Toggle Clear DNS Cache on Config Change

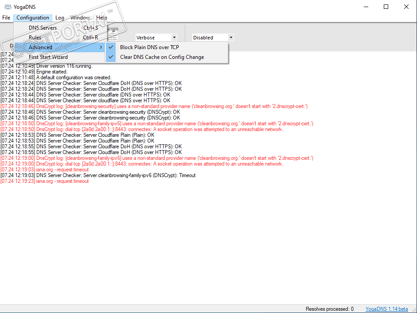tap(167, 57)
